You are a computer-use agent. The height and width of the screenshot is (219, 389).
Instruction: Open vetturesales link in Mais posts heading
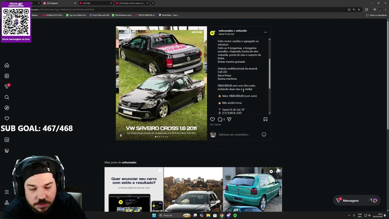click(x=129, y=162)
